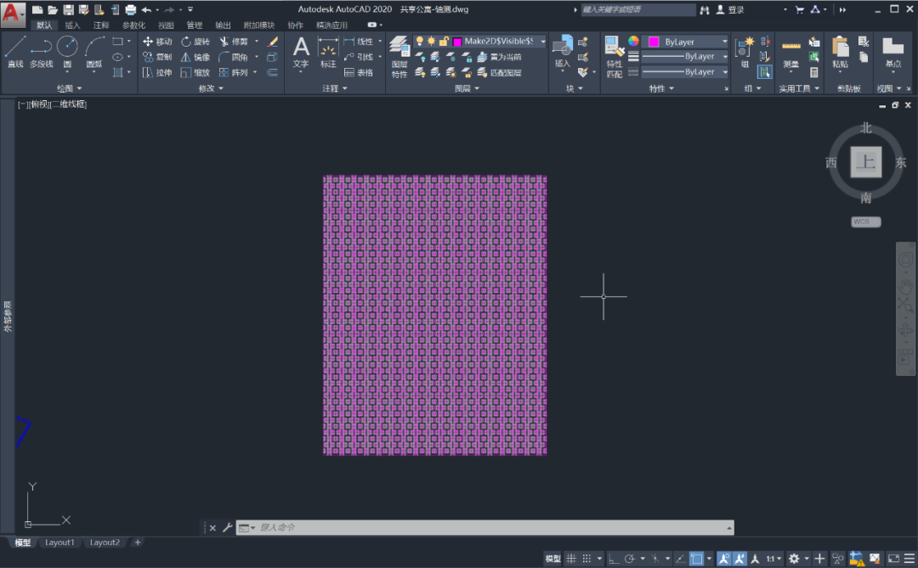Click the Trim (修剪) tool
This screenshot has width=918, height=568.
click(x=234, y=42)
